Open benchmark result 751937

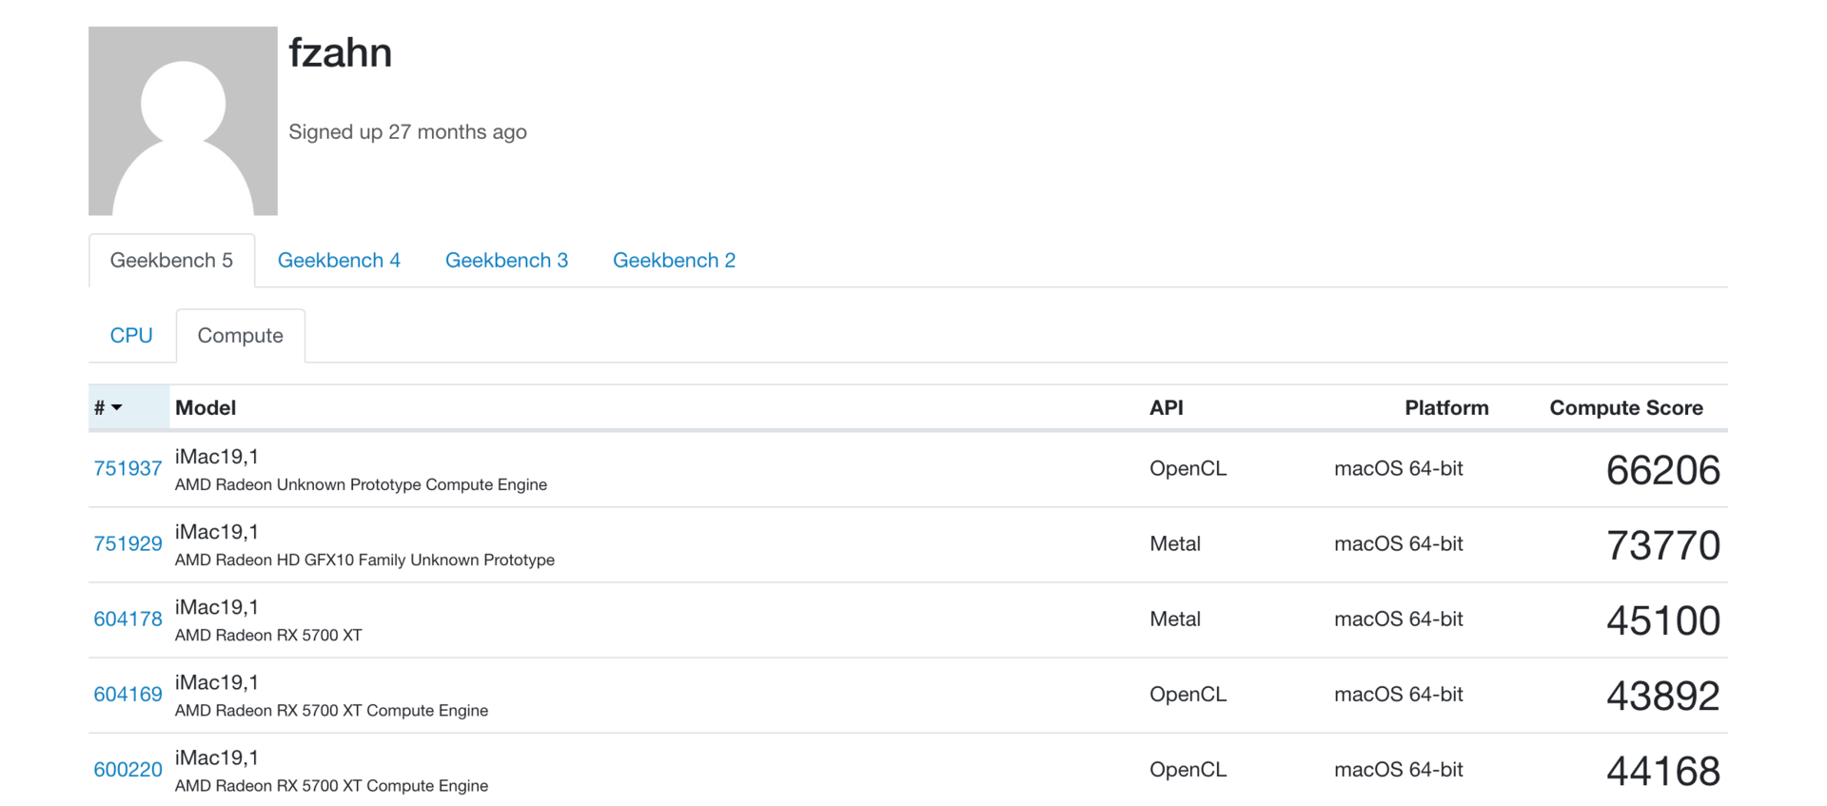click(128, 469)
